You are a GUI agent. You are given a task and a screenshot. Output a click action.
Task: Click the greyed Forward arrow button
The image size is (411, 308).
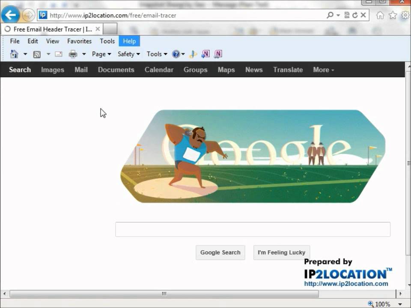(28, 15)
